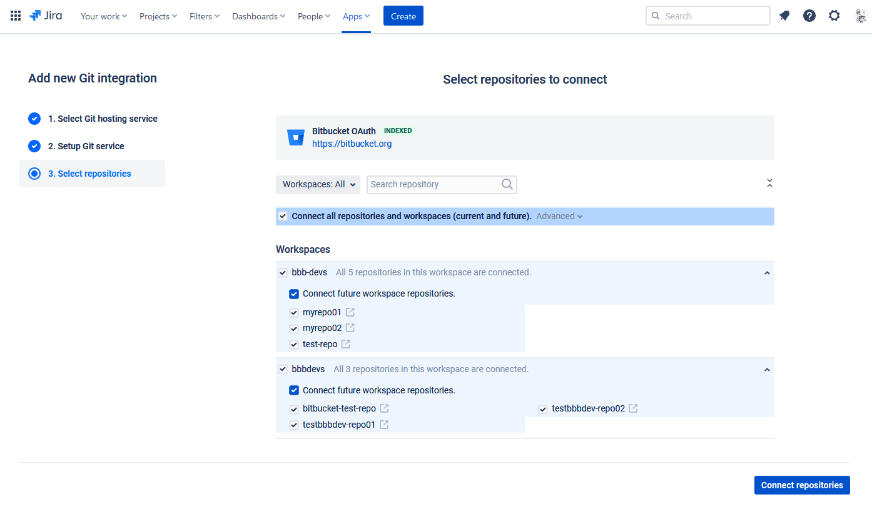Open the Projects menu
This screenshot has width=872, height=507.
[158, 16]
